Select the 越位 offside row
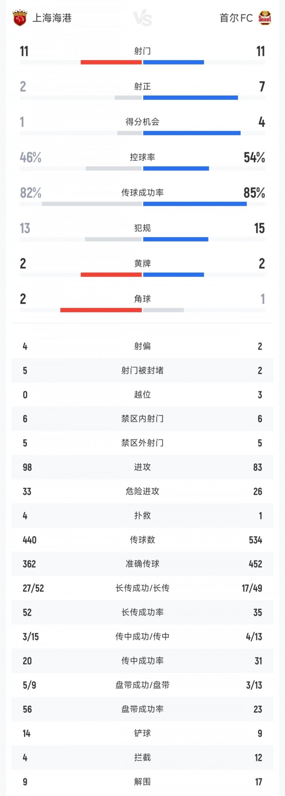285x796 pixels. [x=142, y=395]
